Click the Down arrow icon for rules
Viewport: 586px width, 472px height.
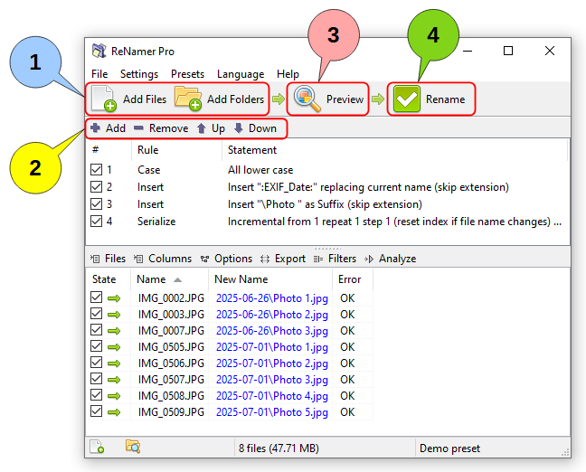(239, 128)
